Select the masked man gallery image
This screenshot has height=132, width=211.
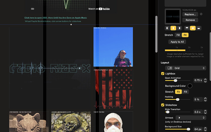point(113,122)
